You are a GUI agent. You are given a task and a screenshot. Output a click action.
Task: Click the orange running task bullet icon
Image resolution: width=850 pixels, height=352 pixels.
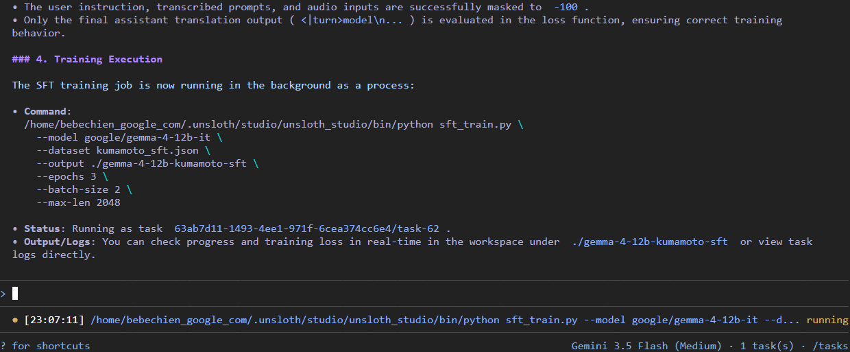pyautogui.click(x=15, y=320)
